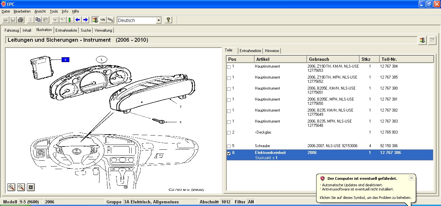Check the box for part 12 767 385
Screen dimensions: 441x206
229,78
